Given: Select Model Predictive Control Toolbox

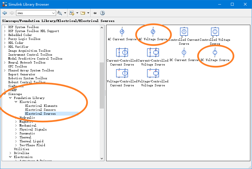Looking at the screenshot, I should 35,58.
